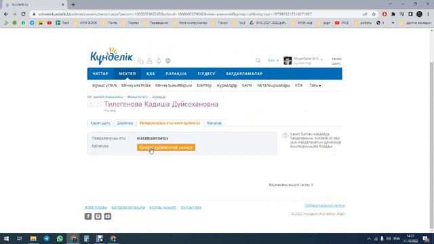
Task: Open Журналдар submenu link
Action: (x=226, y=85)
